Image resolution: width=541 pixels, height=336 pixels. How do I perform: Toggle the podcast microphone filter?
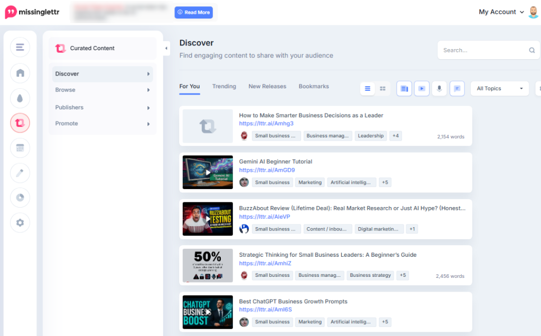click(439, 89)
